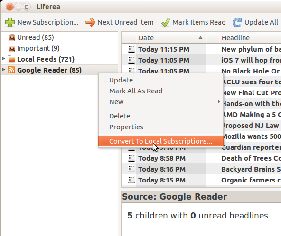Viewport: 281px width, 236px height.
Task: Open Properties from the context menu
Action: coord(126,127)
